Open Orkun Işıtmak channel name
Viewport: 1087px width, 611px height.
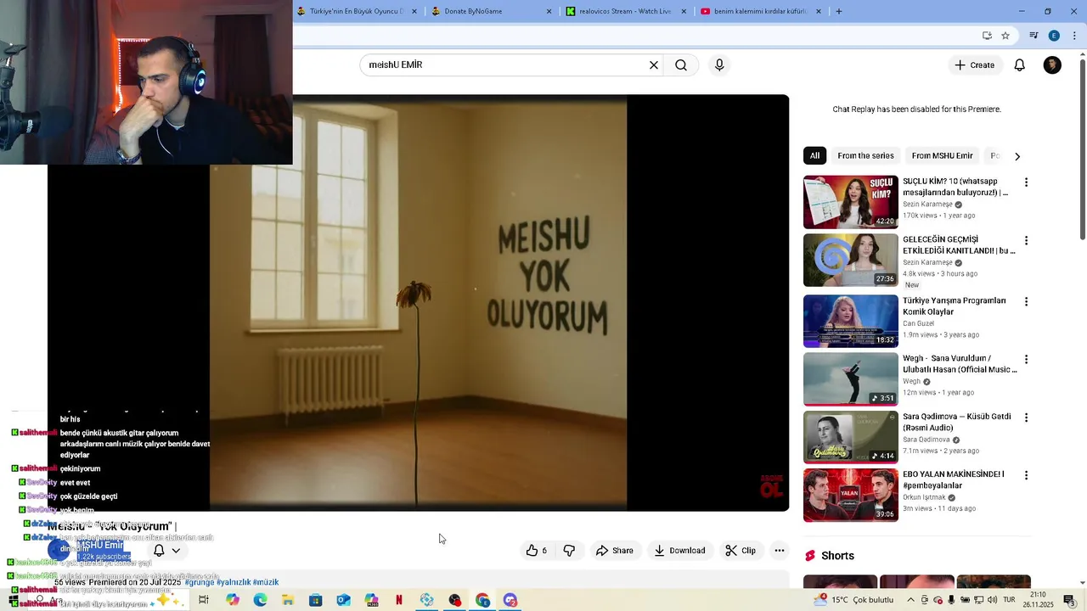924,497
